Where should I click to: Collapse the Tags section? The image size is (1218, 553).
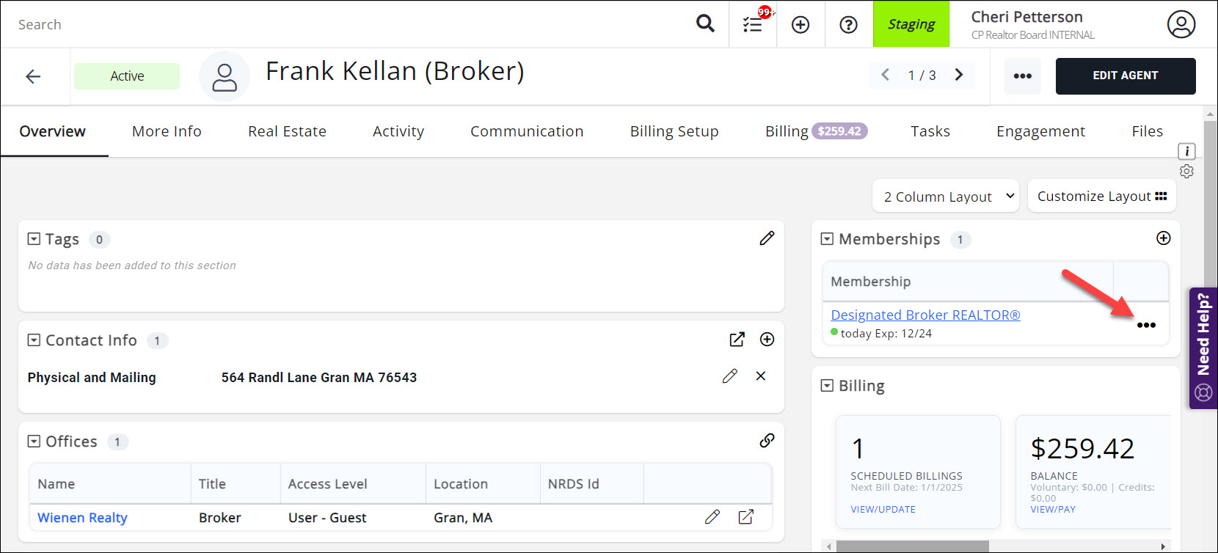pyautogui.click(x=34, y=239)
